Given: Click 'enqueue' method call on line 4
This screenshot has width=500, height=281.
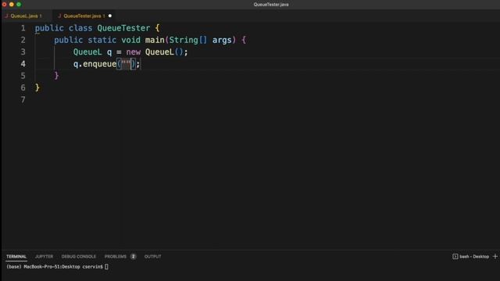Looking at the screenshot, I should click(99, 64).
